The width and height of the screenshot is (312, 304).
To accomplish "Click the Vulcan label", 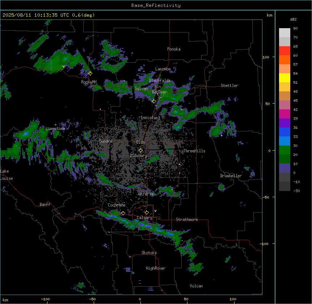I will [196, 286].
